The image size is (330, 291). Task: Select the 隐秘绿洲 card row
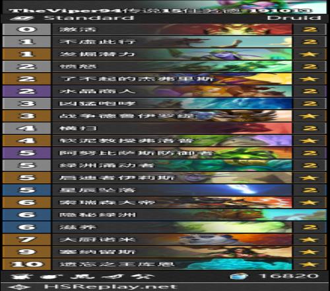click(x=164, y=215)
